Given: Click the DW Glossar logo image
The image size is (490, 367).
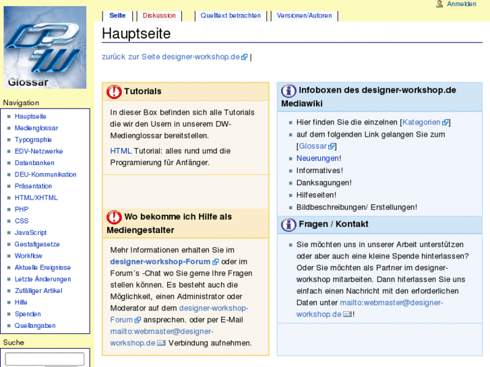Looking at the screenshot, I should pyautogui.click(x=44, y=48).
